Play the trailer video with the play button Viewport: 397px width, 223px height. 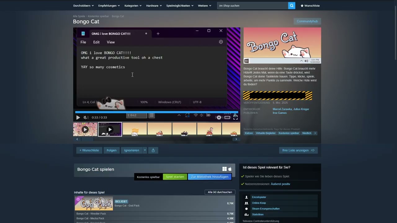(x=78, y=117)
